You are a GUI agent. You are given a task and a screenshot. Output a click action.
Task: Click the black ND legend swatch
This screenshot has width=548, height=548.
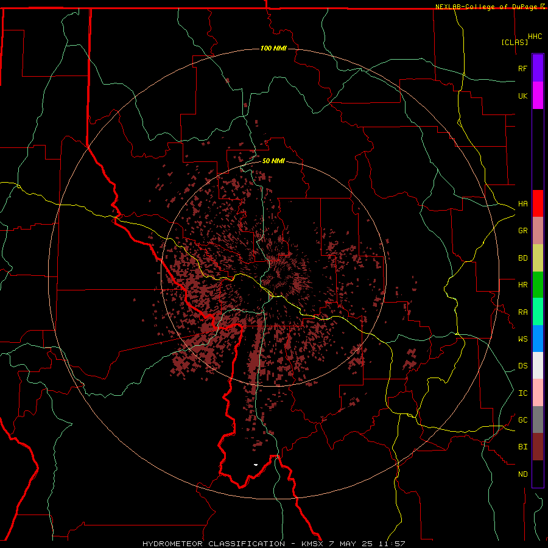[538, 474]
